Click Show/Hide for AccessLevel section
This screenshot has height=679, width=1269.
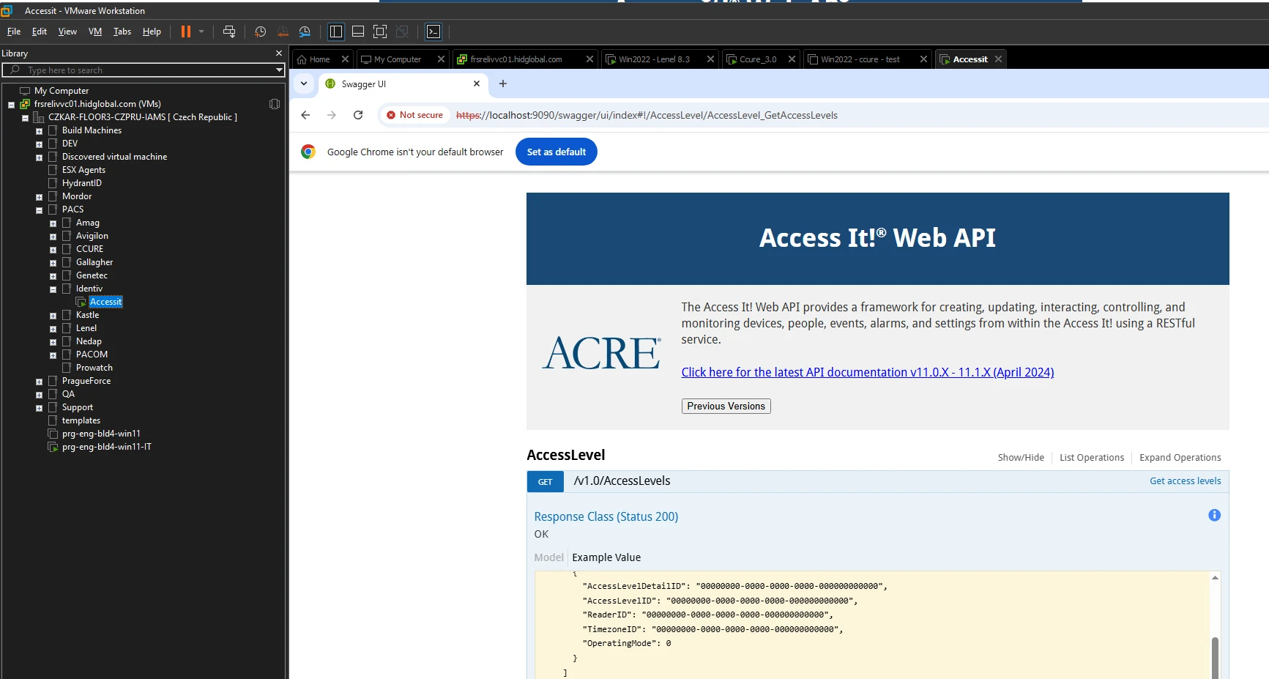pos(1021,458)
